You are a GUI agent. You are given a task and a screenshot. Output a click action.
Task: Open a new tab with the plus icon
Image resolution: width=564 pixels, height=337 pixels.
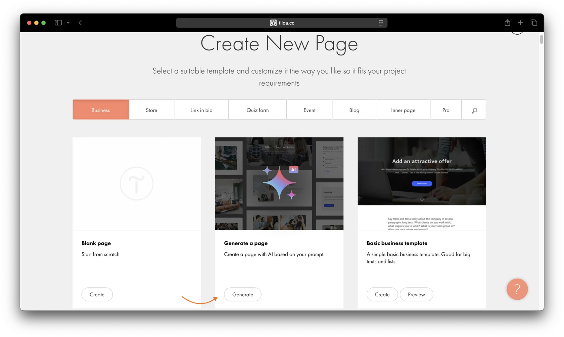pyautogui.click(x=520, y=23)
